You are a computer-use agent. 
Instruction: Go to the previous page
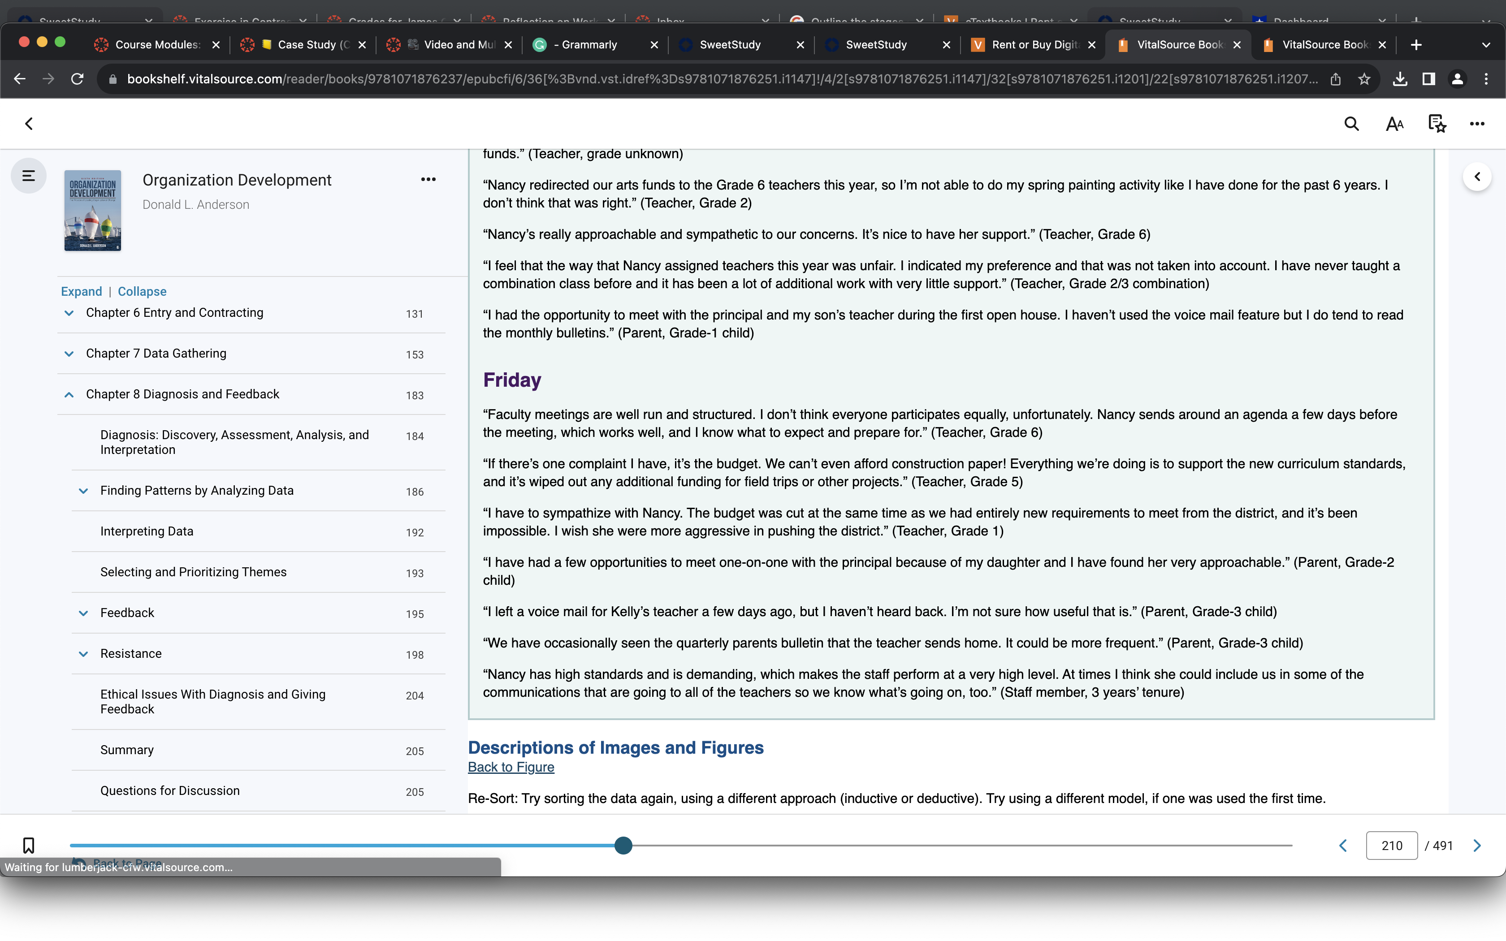[1343, 845]
